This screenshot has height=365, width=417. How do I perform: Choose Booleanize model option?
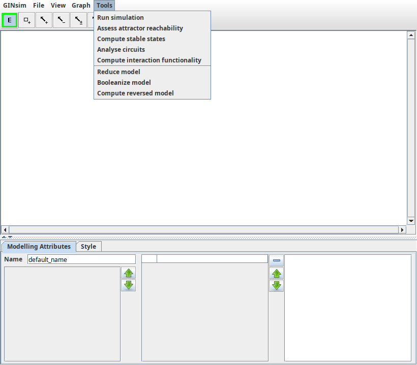124,83
